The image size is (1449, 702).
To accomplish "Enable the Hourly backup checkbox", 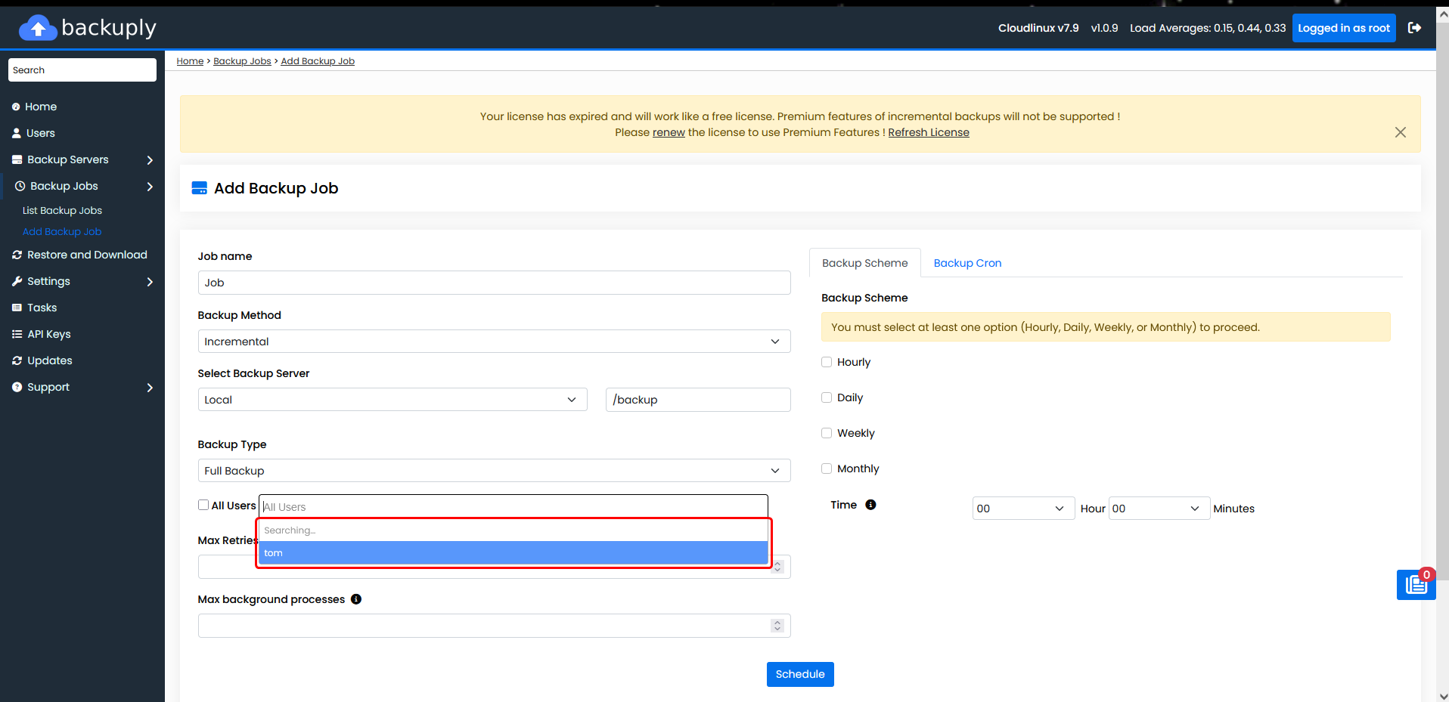I will (827, 362).
